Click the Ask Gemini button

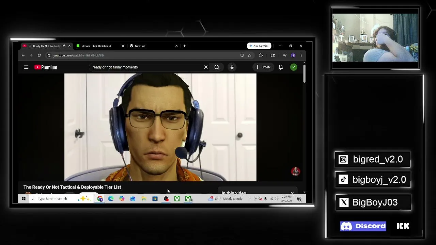tap(259, 46)
